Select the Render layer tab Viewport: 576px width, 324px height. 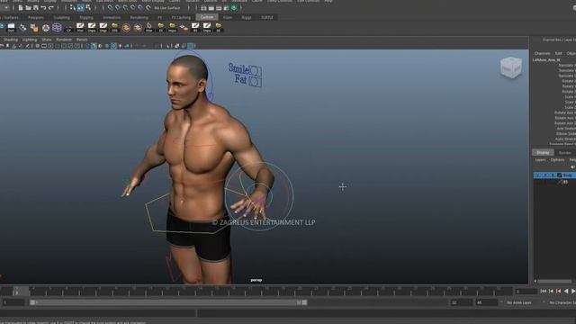(x=565, y=152)
